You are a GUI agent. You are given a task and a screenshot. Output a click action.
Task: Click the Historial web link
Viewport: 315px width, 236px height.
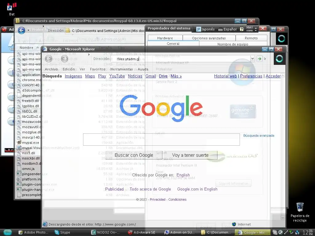[x=225, y=76]
